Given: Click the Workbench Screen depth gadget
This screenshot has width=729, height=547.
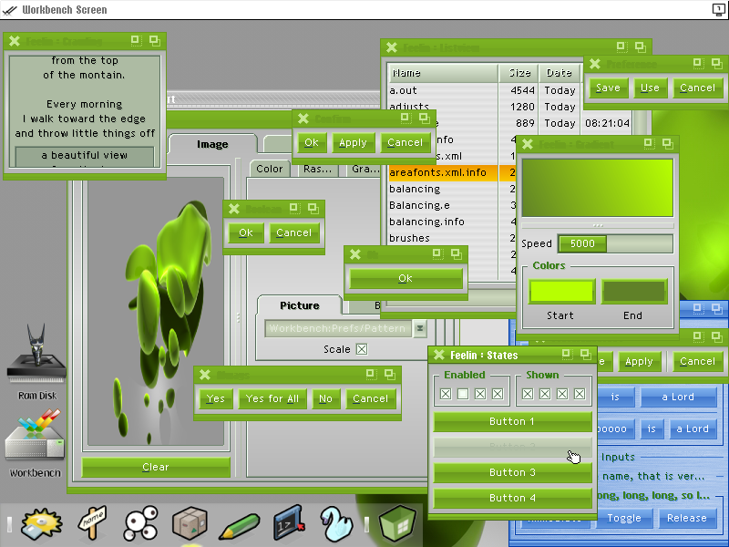Looking at the screenshot, I should pos(719,9).
